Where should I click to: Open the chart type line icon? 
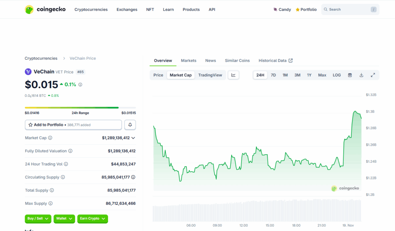(233, 75)
